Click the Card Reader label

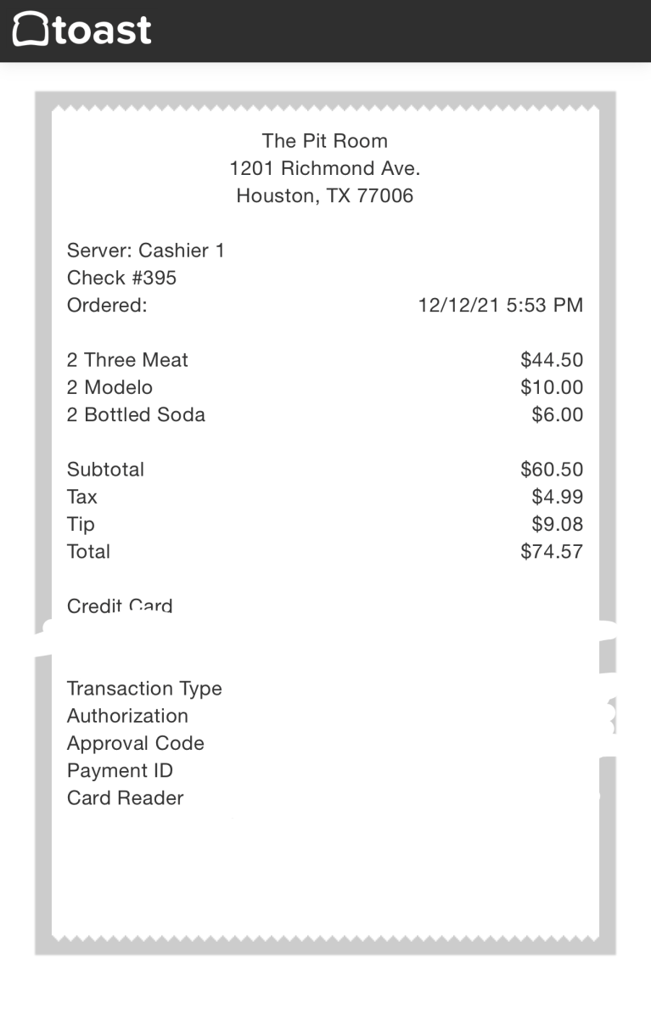click(x=125, y=798)
